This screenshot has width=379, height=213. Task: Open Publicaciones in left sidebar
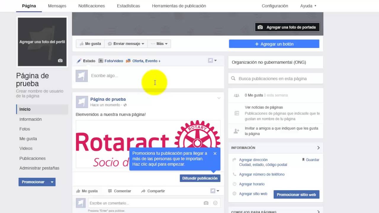pos(33,158)
